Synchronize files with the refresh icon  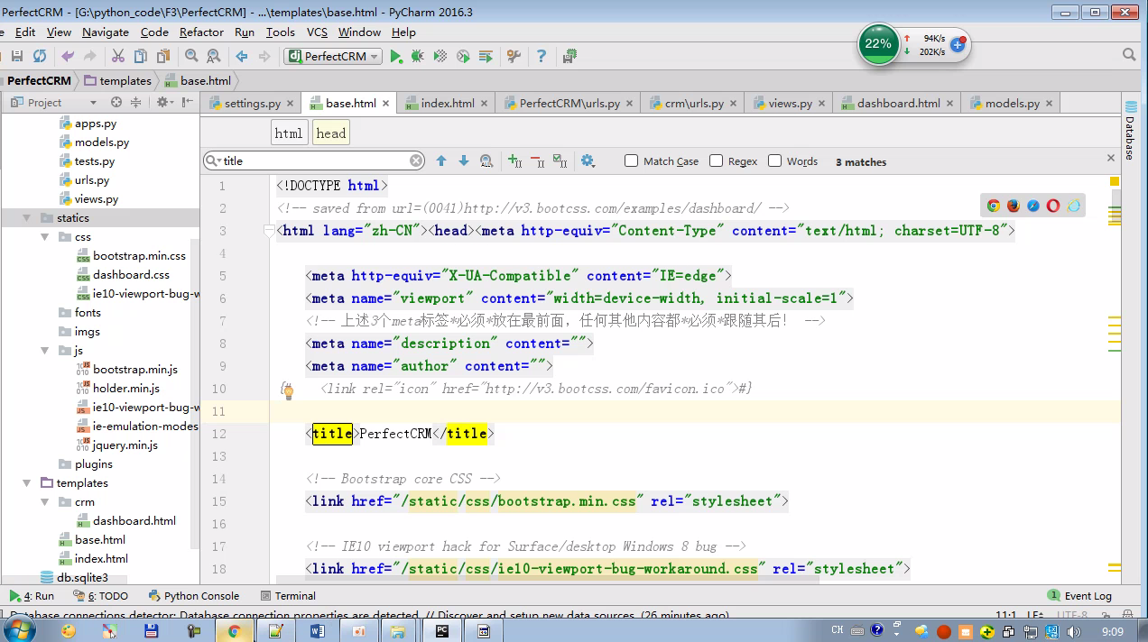coord(39,56)
